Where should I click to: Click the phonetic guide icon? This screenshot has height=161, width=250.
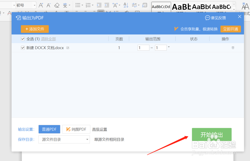pos(65,5)
